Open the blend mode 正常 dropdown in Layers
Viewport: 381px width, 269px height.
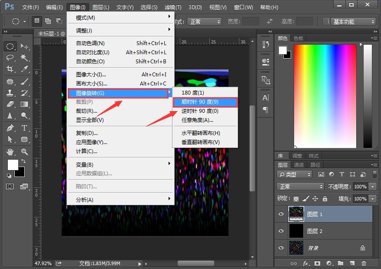300,187
